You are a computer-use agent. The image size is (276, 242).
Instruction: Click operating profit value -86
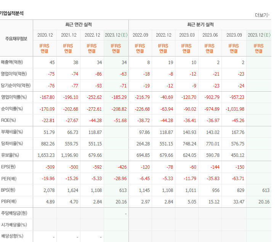click(98, 74)
